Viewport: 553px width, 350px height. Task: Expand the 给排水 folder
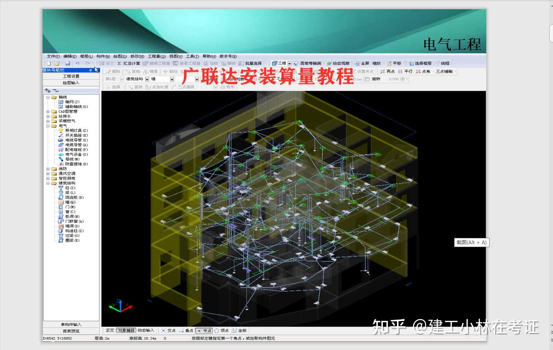(48, 116)
